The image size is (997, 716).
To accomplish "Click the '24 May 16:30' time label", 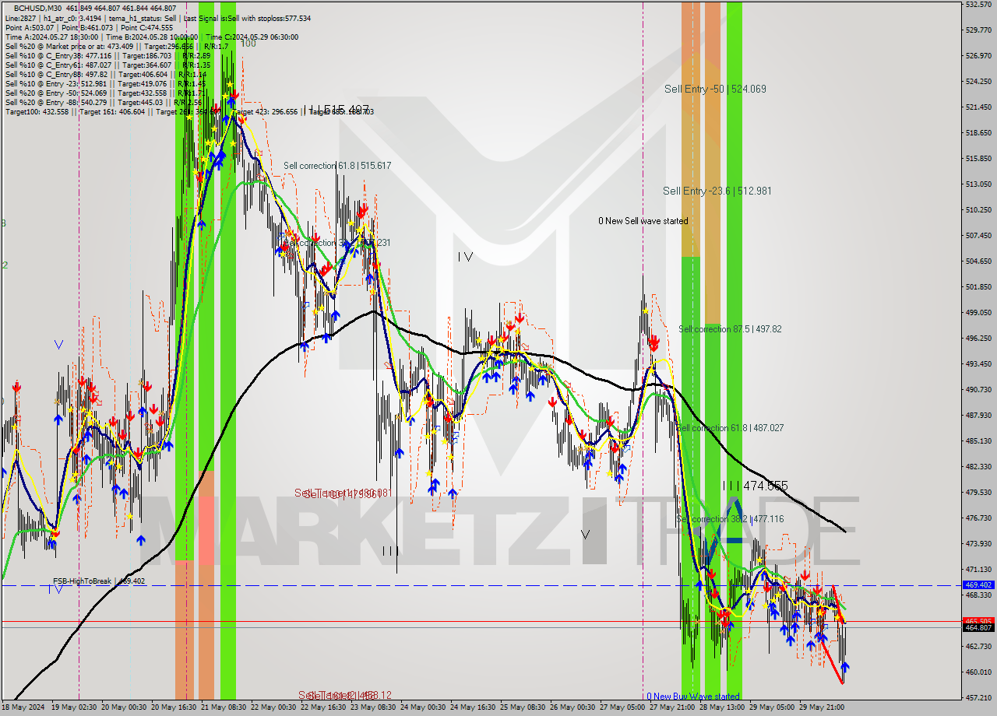I will coord(472,707).
